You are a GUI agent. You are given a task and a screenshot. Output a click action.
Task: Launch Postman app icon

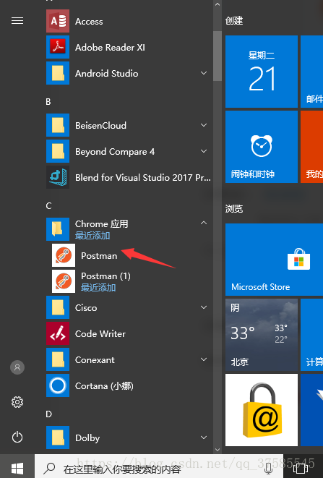coord(64,255)
